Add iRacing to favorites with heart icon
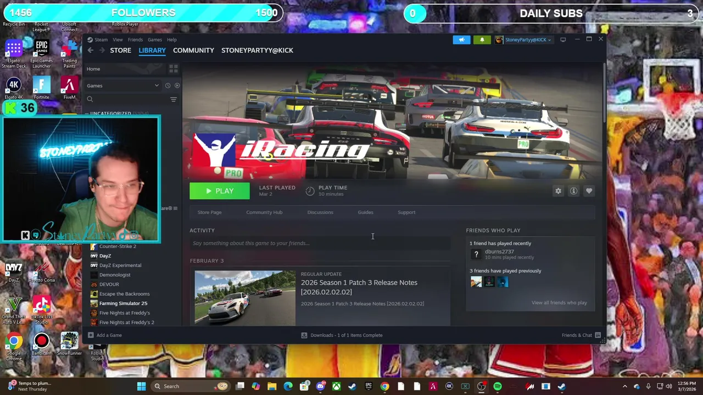703x395 pixels. pos(589,191)
